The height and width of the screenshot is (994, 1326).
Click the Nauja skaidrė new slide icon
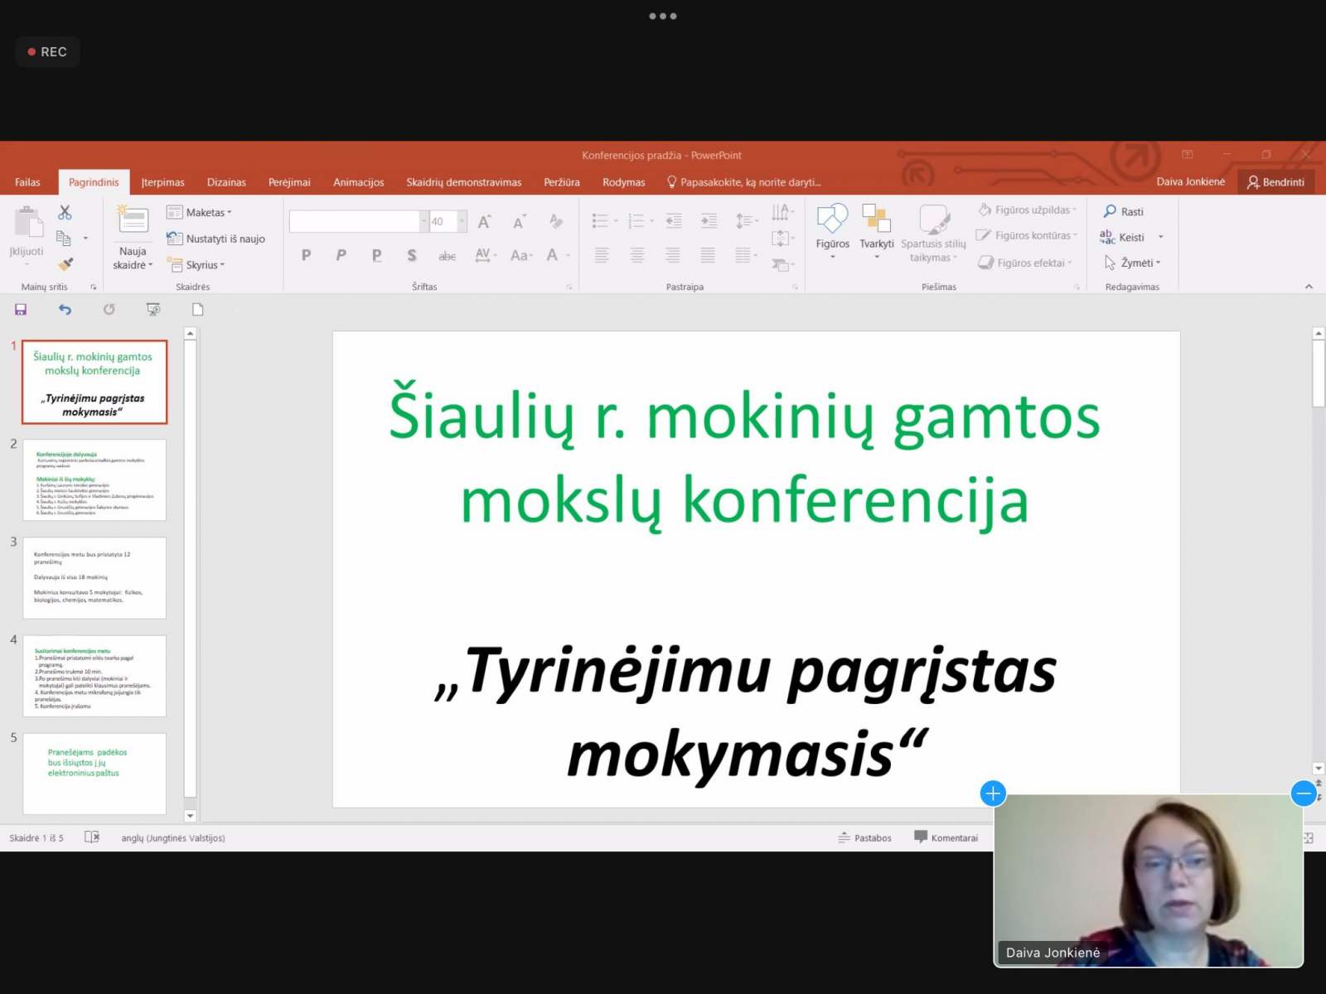click(x=133, y=219)
